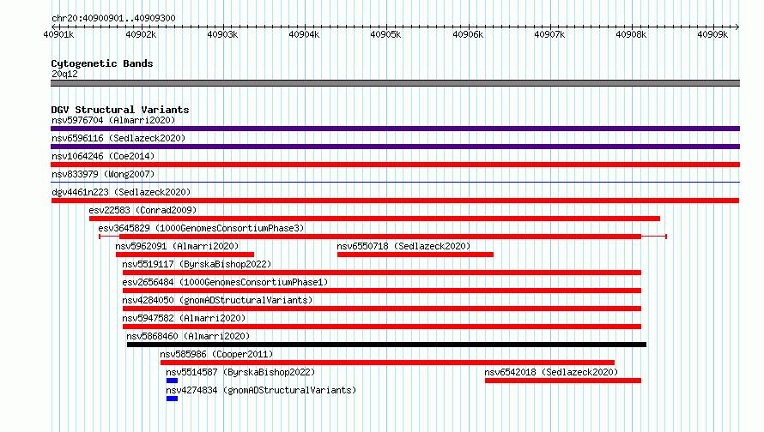Open nsv4274834 (gnomADStructuralVariants) label
The height and width of the screenshot is (432, 764).
tap(261, 390)
